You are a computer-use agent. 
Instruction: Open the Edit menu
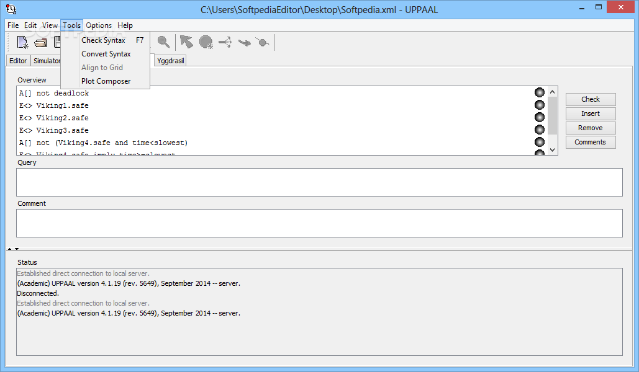(x=30, y=25)
